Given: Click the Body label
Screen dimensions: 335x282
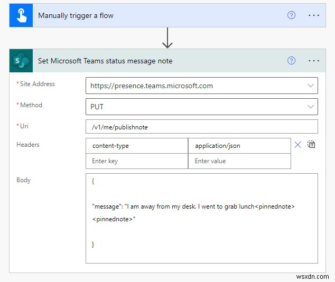Looking at the screenshot, I should (23, 180).
